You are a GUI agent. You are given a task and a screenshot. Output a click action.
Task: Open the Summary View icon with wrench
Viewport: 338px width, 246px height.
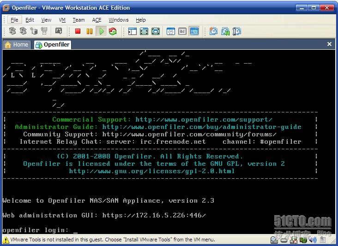click(171, 31)
